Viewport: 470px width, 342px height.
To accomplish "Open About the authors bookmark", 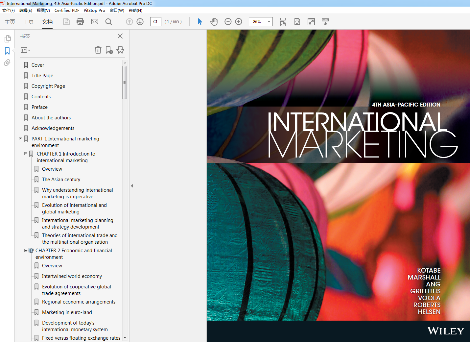I will tap(51, 118).
